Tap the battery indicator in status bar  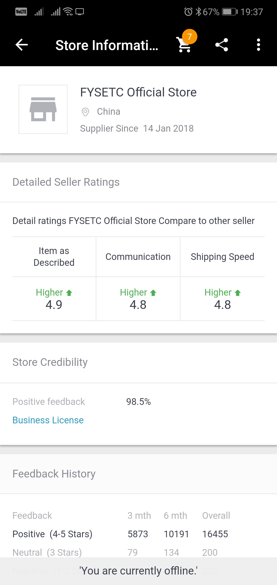point(230,12)
